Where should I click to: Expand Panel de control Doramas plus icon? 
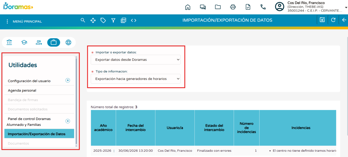pos(68,121)
